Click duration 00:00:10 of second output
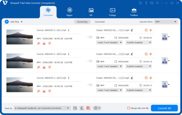This screenshot has height=115, width=182. tap(147, 62)
